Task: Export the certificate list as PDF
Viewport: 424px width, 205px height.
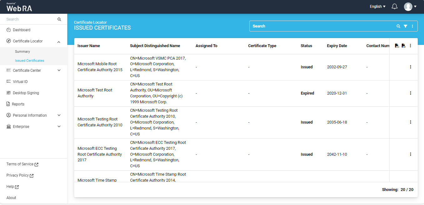Action: (403, 46)
